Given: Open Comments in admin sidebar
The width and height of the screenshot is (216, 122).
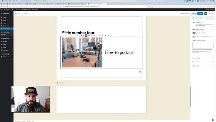Looking at the screenshot, I should 6,26.
